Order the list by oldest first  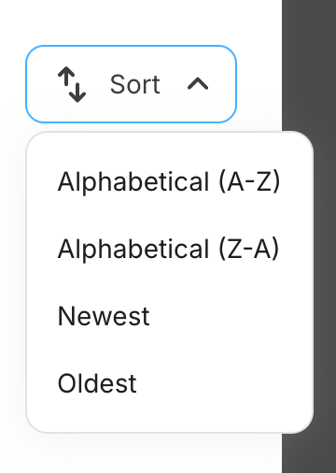click(169, 383)
